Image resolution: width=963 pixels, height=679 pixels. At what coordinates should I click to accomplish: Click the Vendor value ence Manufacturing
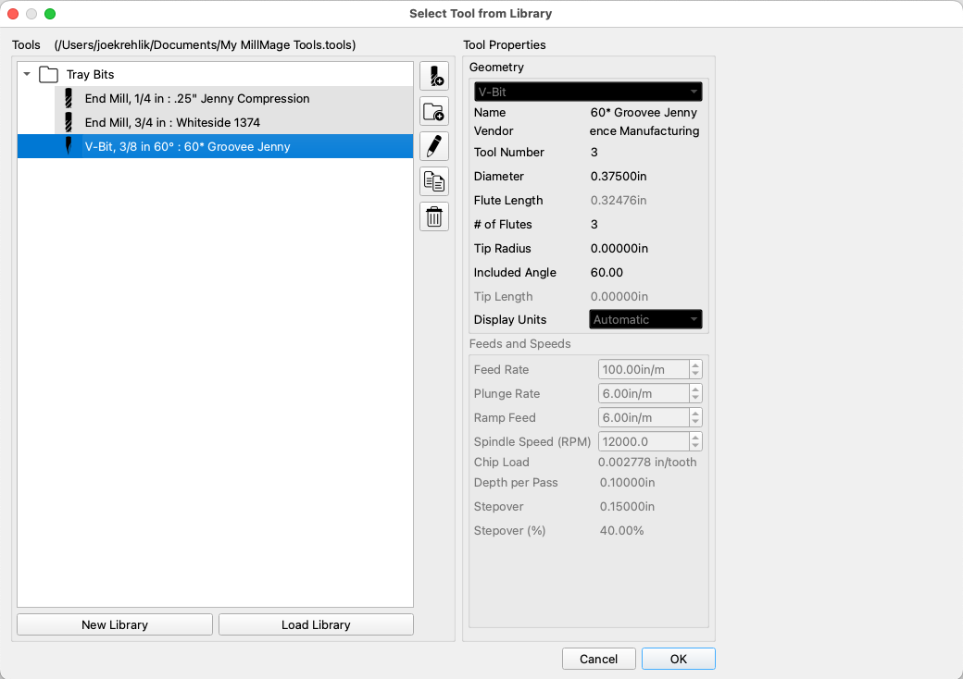tap(644, 130)
